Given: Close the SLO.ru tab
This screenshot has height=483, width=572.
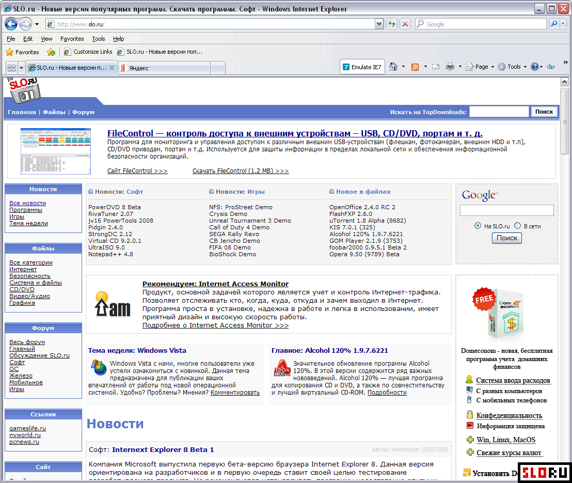Looking at the screenshot, I should (112, 68).
